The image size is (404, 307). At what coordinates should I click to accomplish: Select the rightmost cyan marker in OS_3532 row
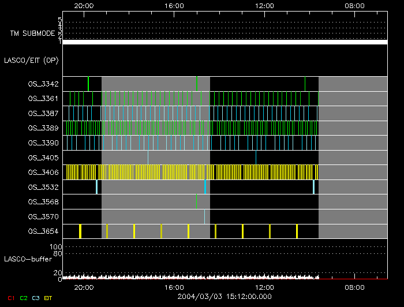[313, 186]
